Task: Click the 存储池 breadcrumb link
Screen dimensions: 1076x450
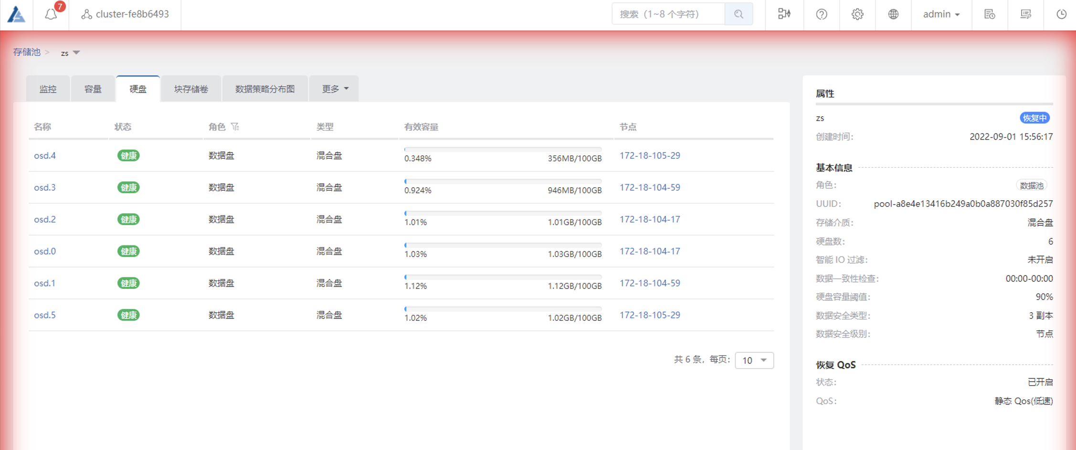Action: pos(27,52)
